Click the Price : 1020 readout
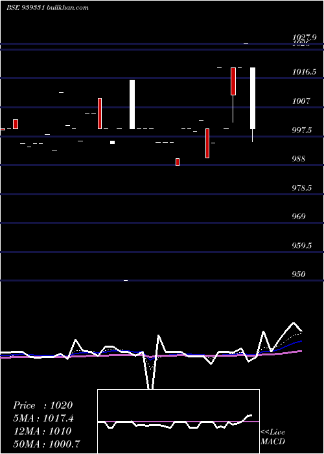The width and height of the screenshot is (324, 454). click(43, 405)
